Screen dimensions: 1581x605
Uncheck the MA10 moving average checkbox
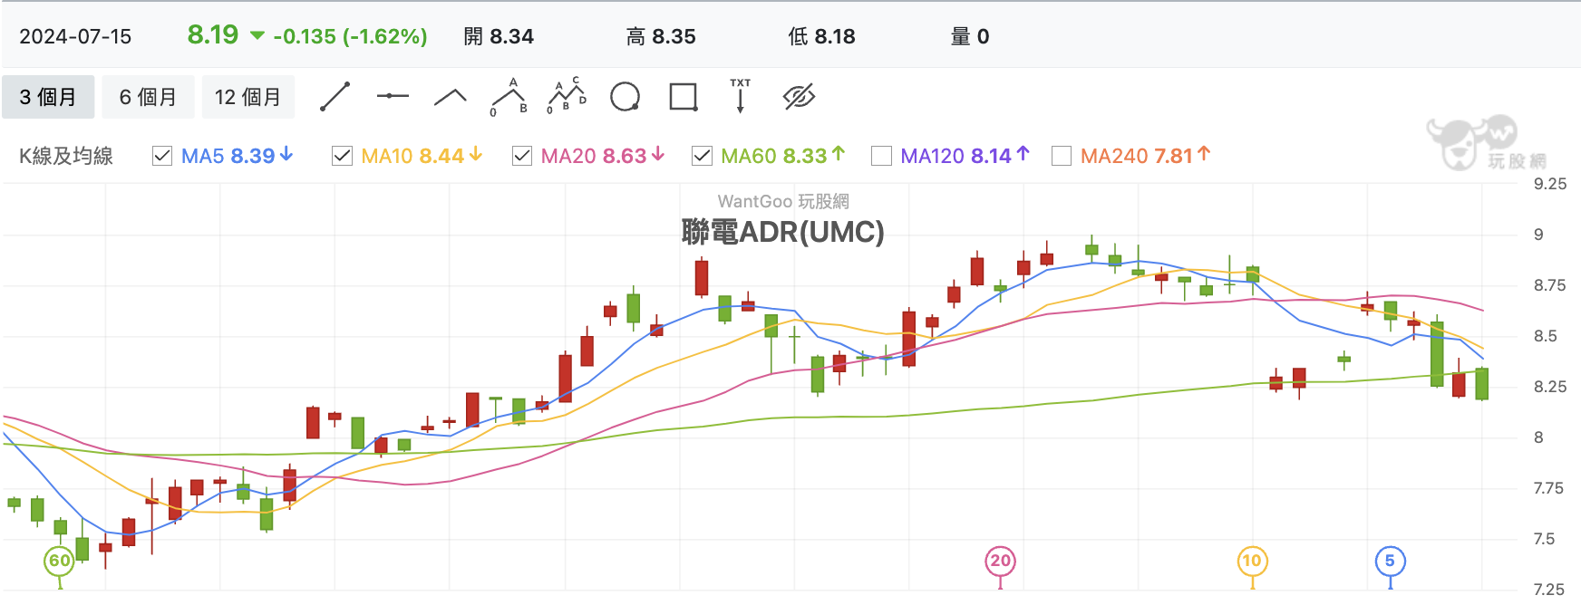342,156
